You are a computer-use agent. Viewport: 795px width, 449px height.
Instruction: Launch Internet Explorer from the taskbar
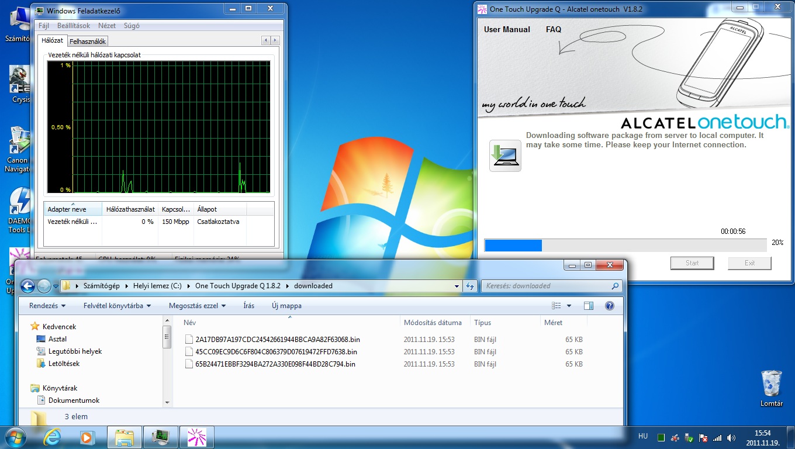(52, 437)
